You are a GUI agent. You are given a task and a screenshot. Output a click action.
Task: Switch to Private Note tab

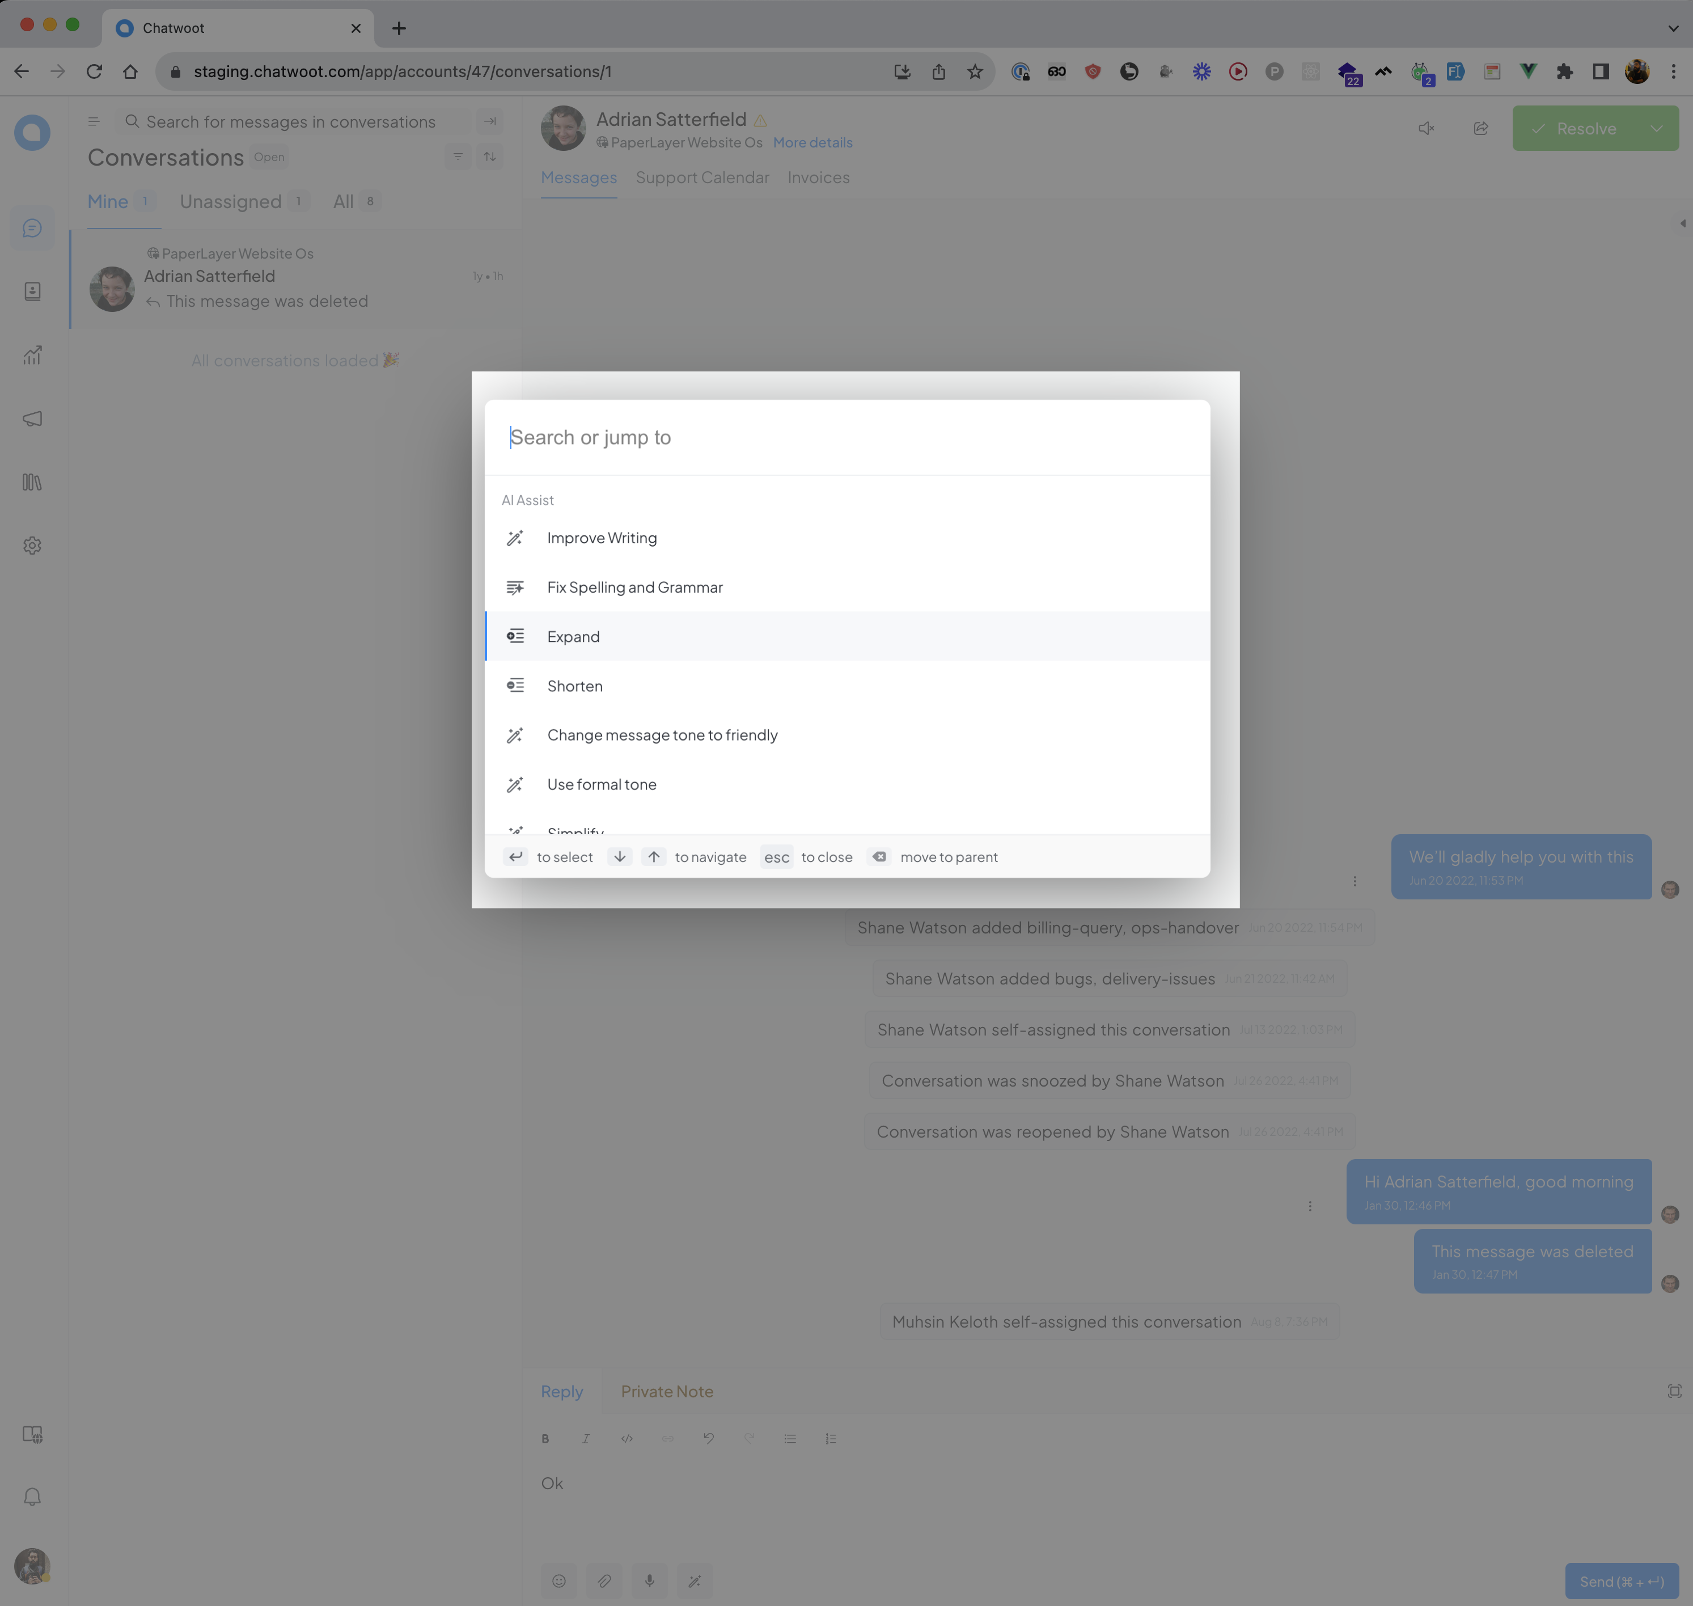coord(667,1390)
